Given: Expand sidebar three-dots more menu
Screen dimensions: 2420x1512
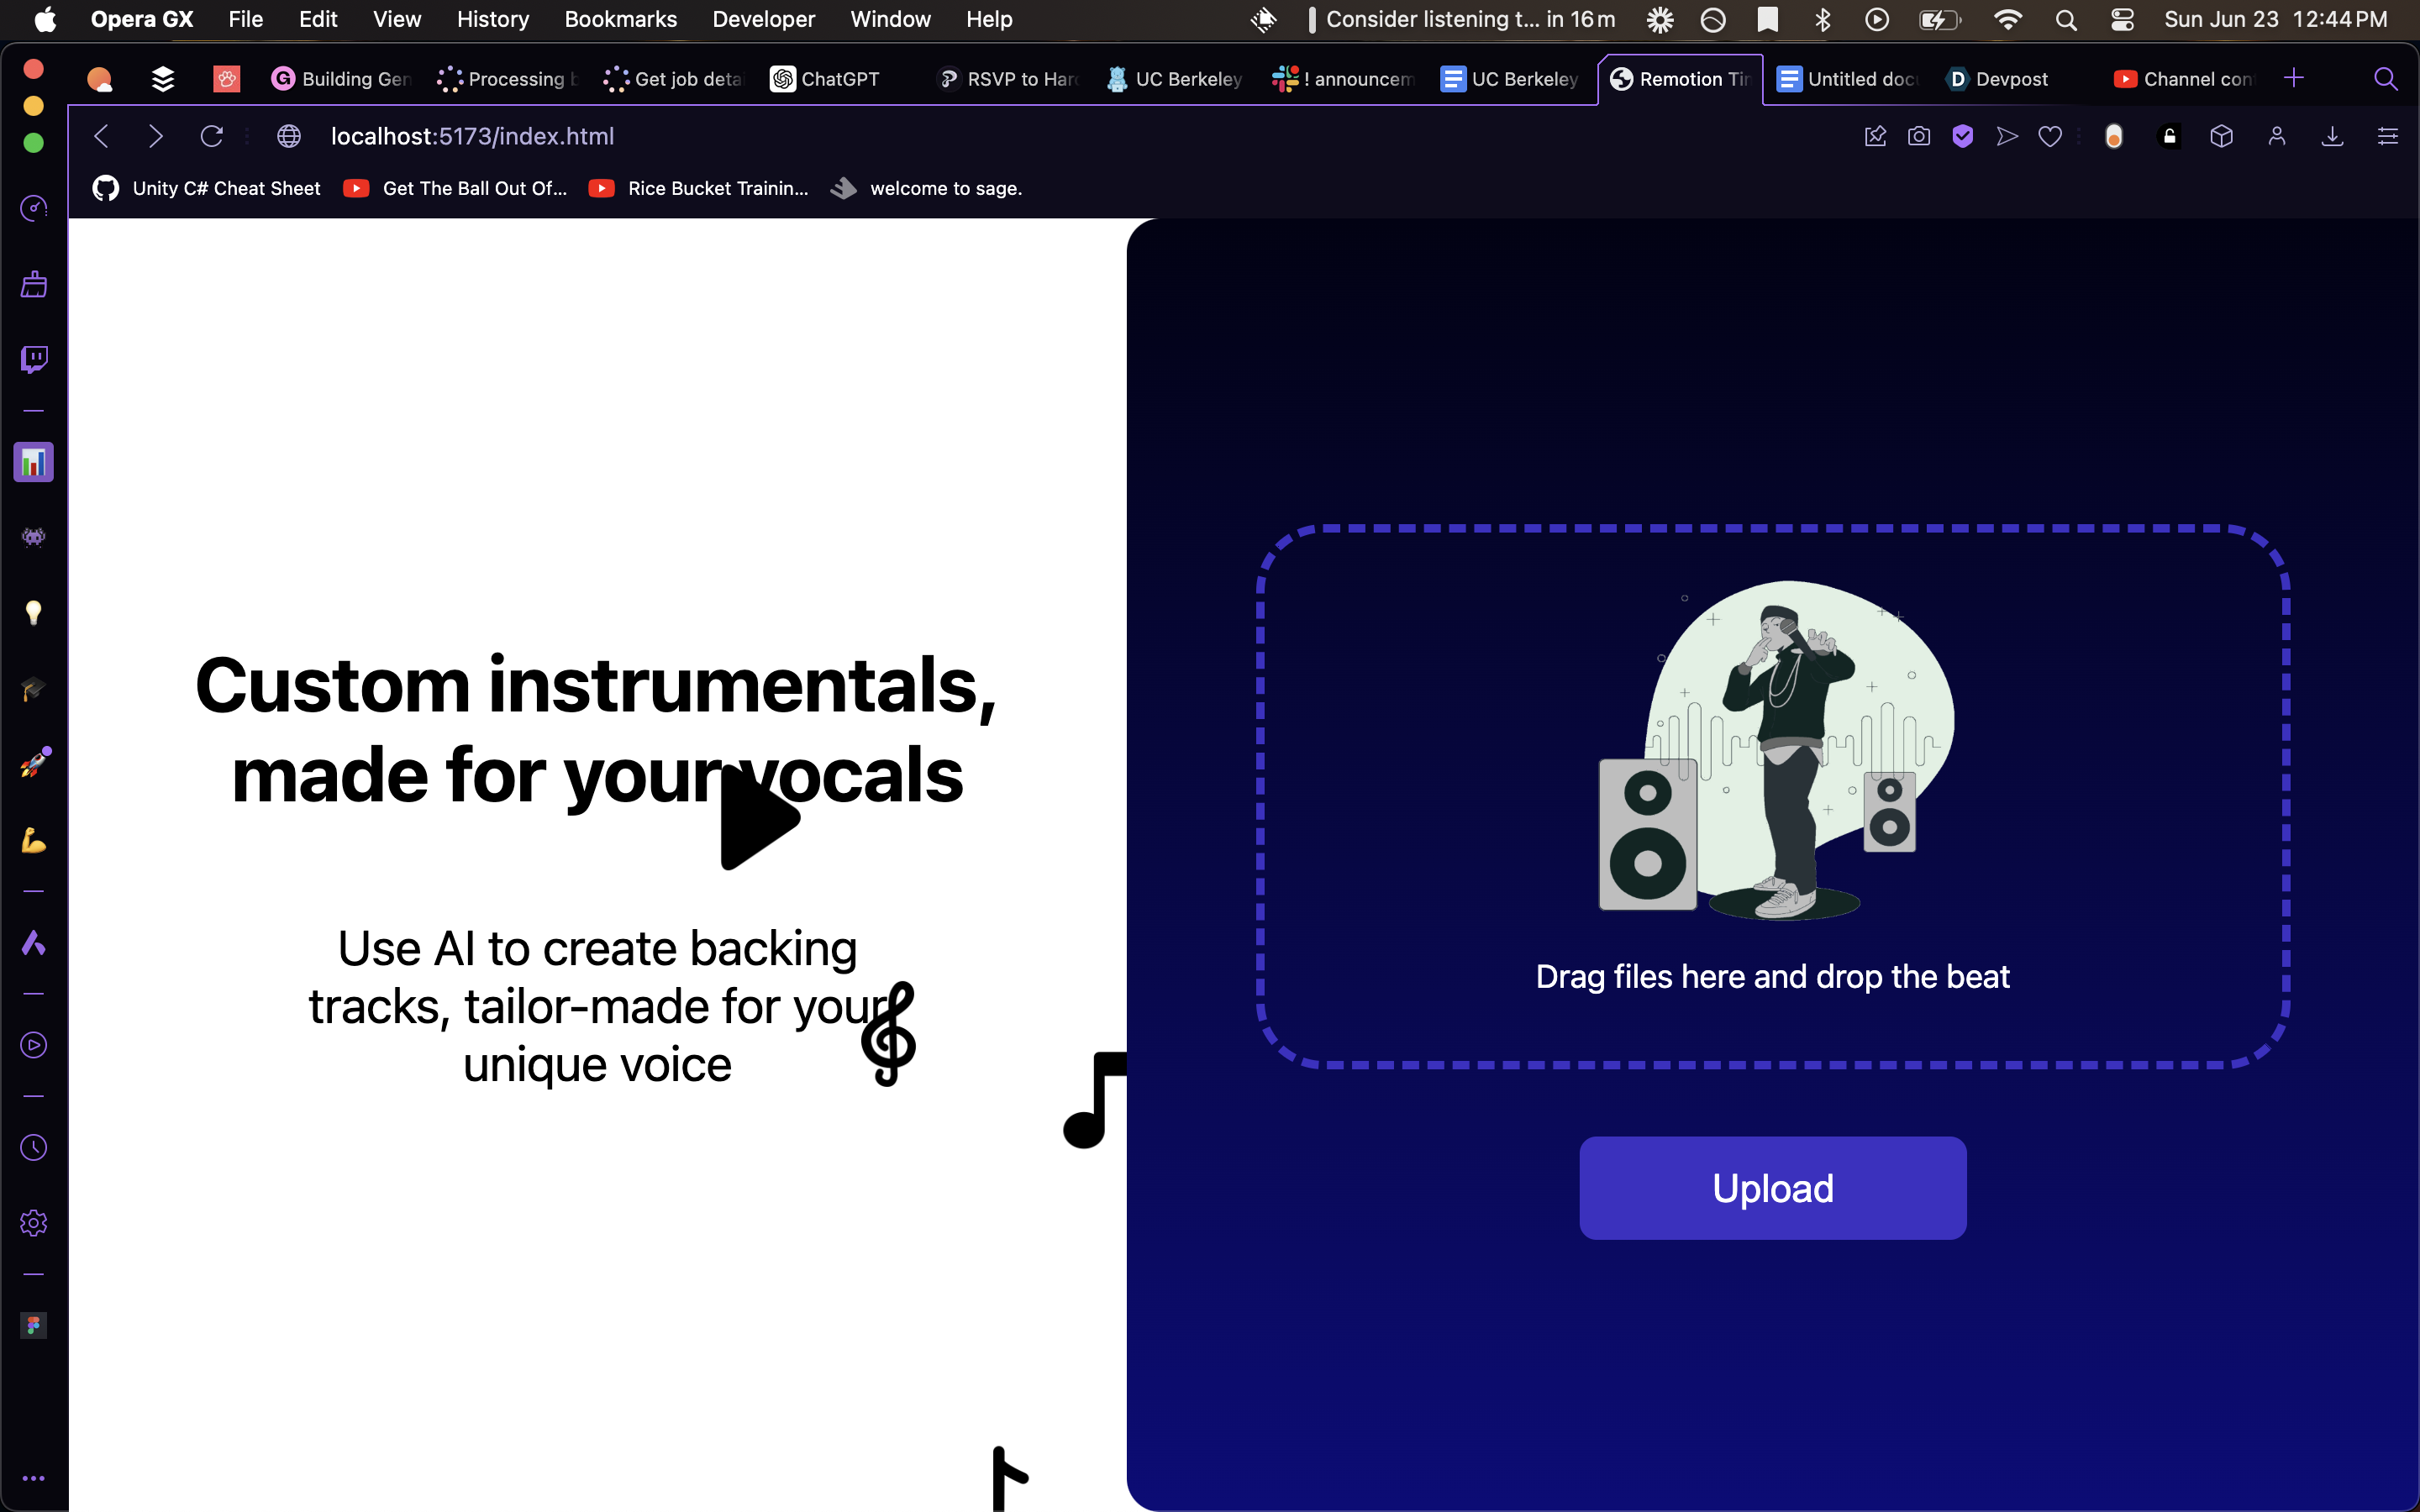Looking at the screenshot, I should click(x=34, y=1478).
